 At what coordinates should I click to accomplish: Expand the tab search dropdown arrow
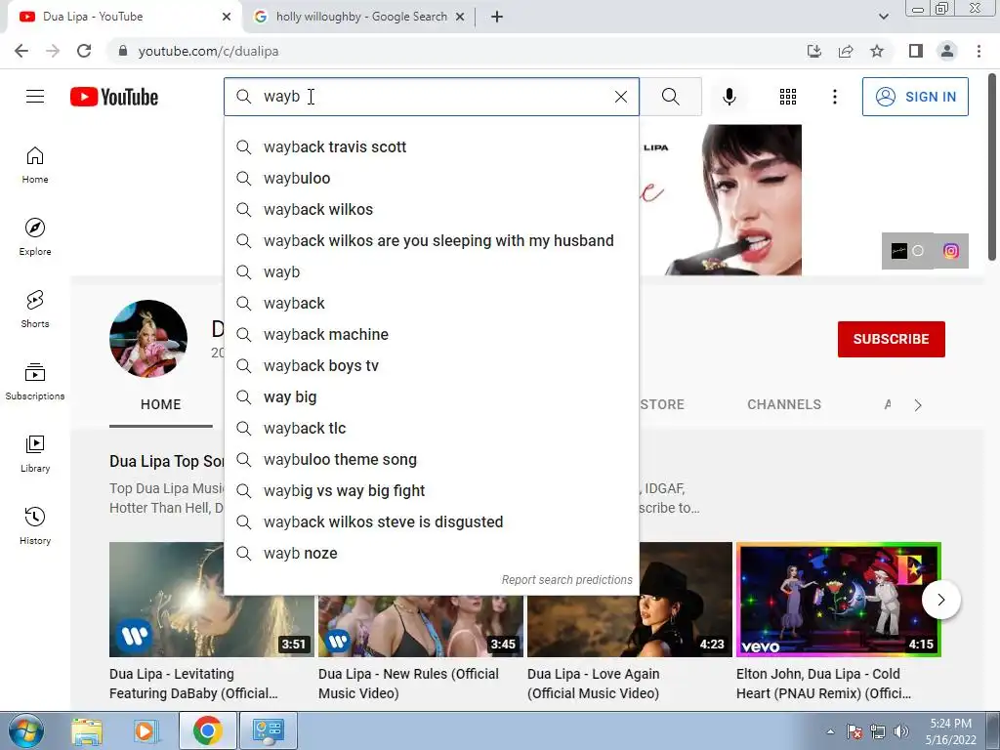[883, 17]
